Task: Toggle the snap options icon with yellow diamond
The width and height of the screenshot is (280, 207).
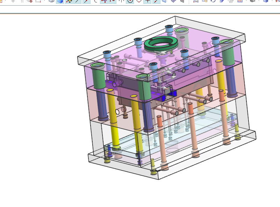Action: tap(69, 1)
